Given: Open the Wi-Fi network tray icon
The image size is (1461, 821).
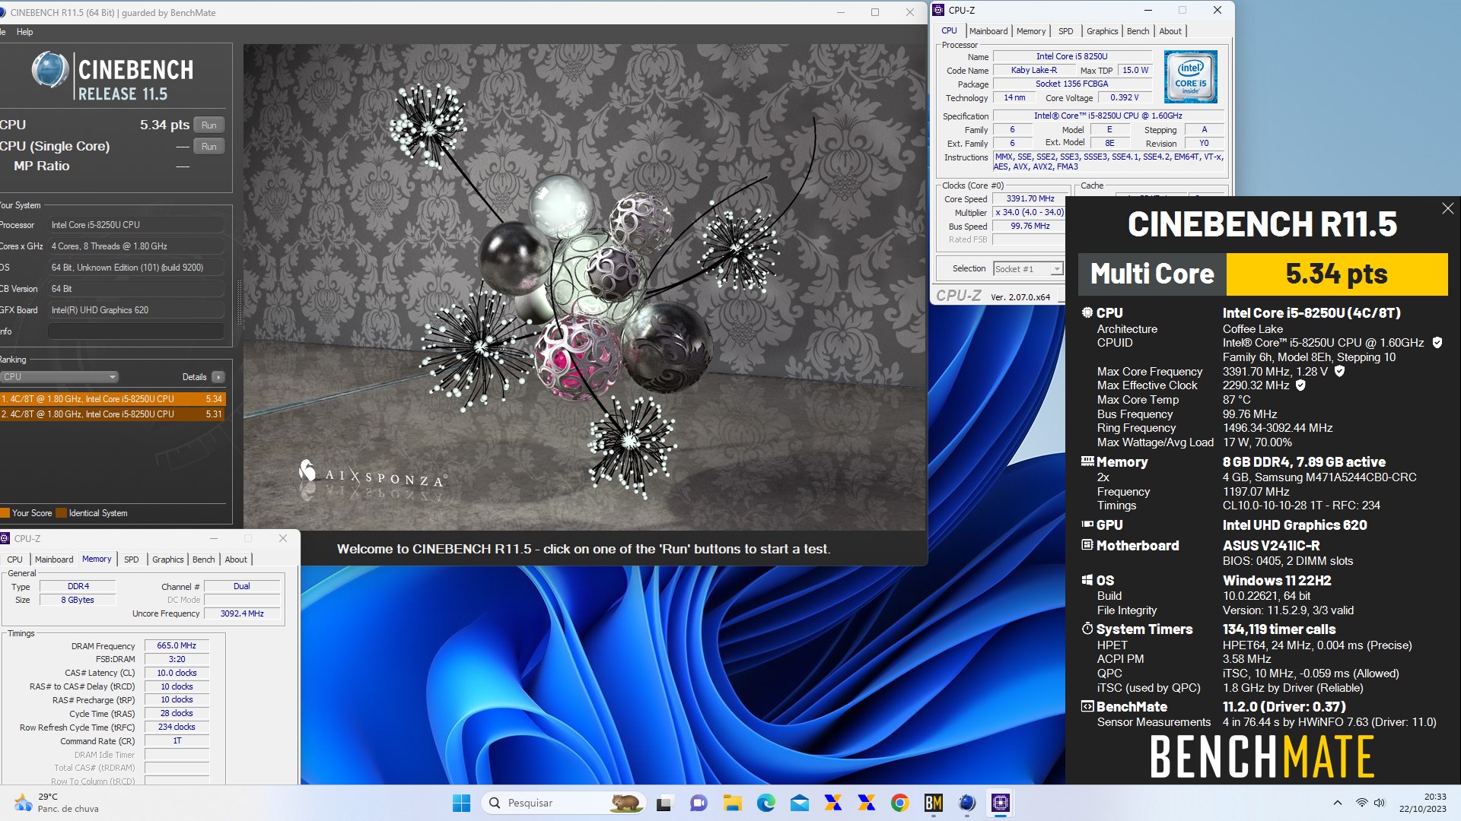Looking at the screenshot, I should click(1361, 803).
